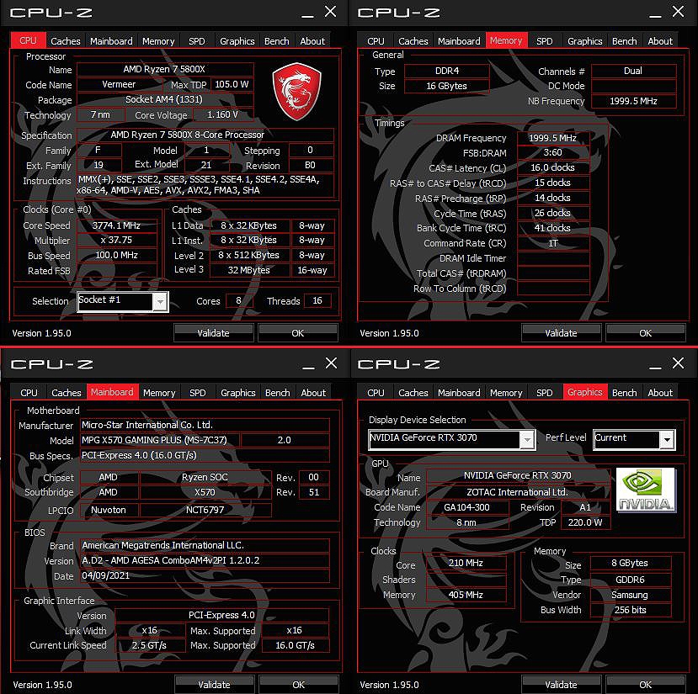Image resolution: width=698 pixels, height=694 pixels.
Task: Click the GA104-300 code name value
Action: [x=467, y=507]
